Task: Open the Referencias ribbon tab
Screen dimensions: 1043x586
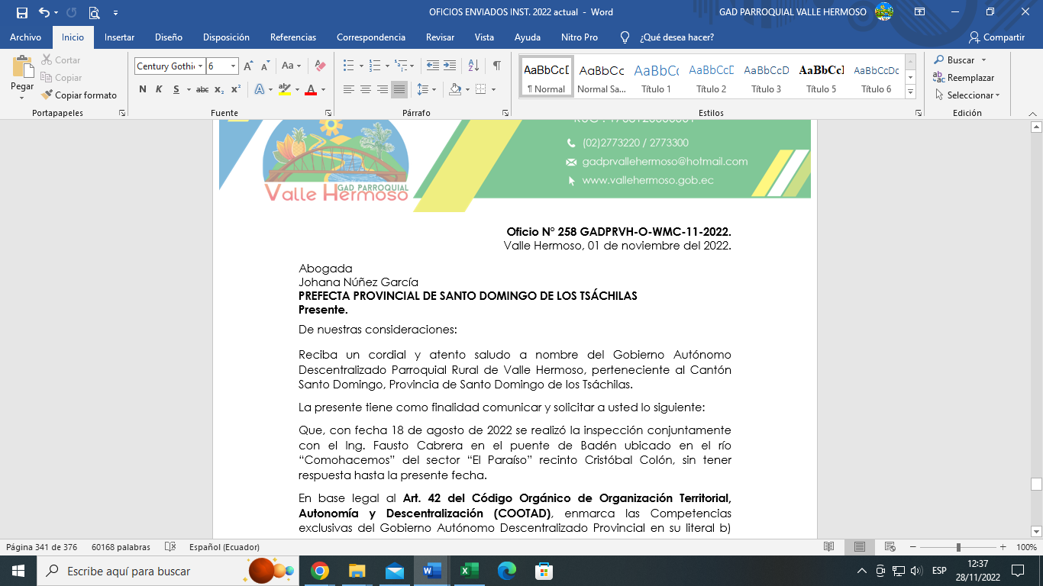Action: click(293, 37)
